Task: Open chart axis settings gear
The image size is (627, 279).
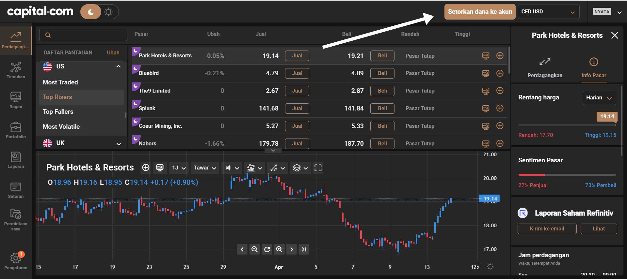Action: pyautogui.click(x=490, y=267)
